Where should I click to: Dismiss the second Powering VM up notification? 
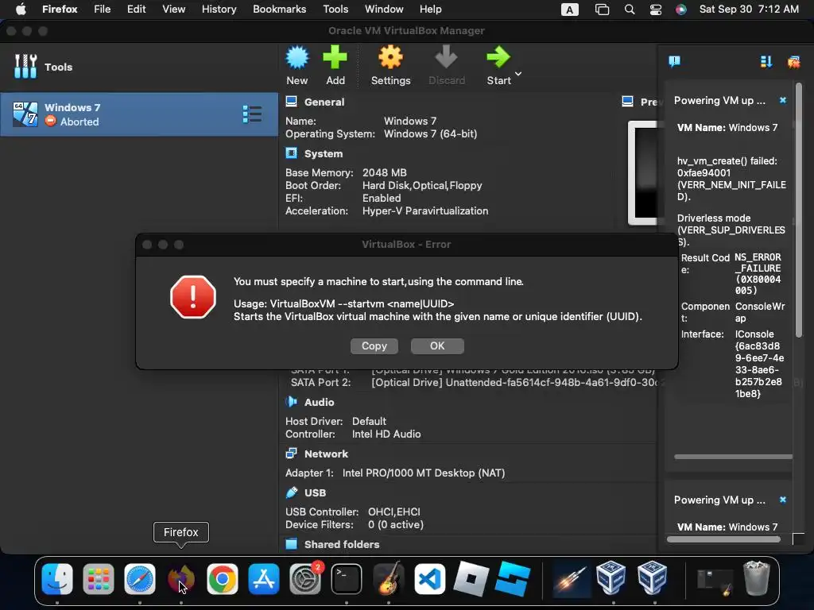[783, 500]
